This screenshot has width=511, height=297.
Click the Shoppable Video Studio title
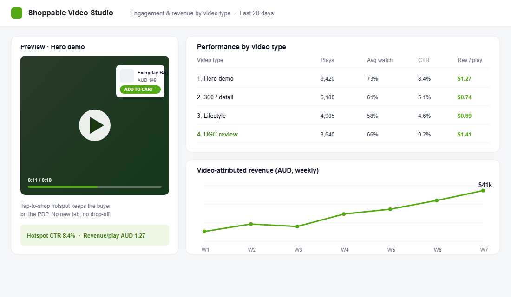click(71, 13)
